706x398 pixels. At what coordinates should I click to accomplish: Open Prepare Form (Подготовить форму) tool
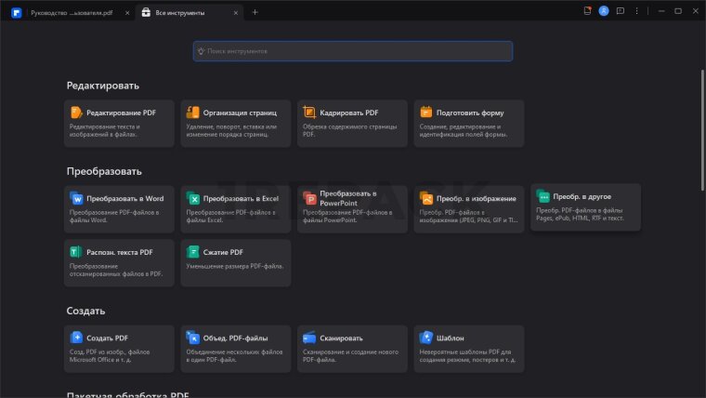tap(468, 123)
